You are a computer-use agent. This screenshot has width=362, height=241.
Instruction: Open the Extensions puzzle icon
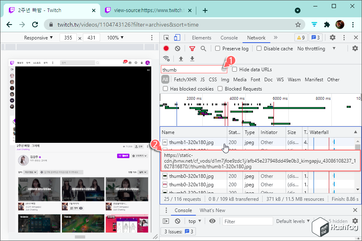327,25
